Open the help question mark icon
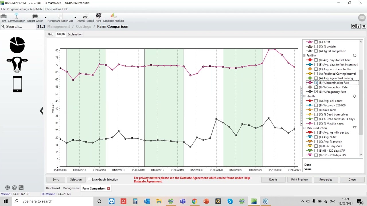This screenshot has height=206, width=367. (358, 26)
